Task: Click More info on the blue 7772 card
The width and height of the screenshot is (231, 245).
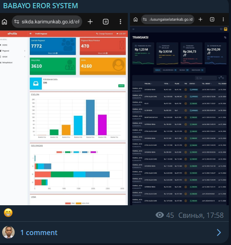Action: [53, 53]
